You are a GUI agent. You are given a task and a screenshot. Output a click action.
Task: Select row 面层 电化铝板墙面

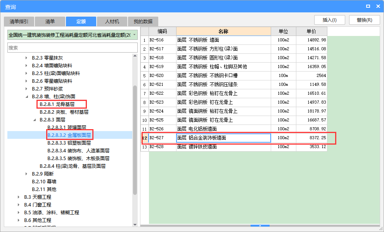pyautogui.click(x=234, y=129)
